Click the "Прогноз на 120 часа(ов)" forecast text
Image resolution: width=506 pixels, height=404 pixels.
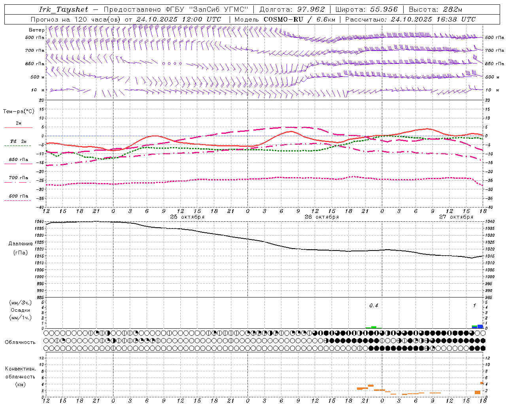[x=76, y=19]
